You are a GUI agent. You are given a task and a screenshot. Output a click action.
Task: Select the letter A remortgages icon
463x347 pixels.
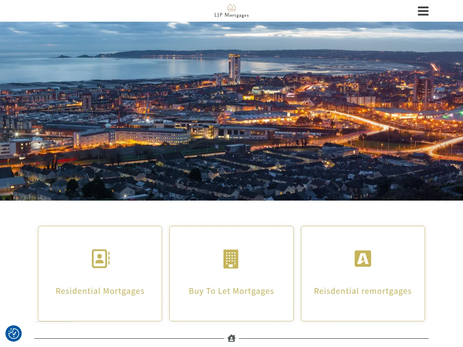pos(363,258)
